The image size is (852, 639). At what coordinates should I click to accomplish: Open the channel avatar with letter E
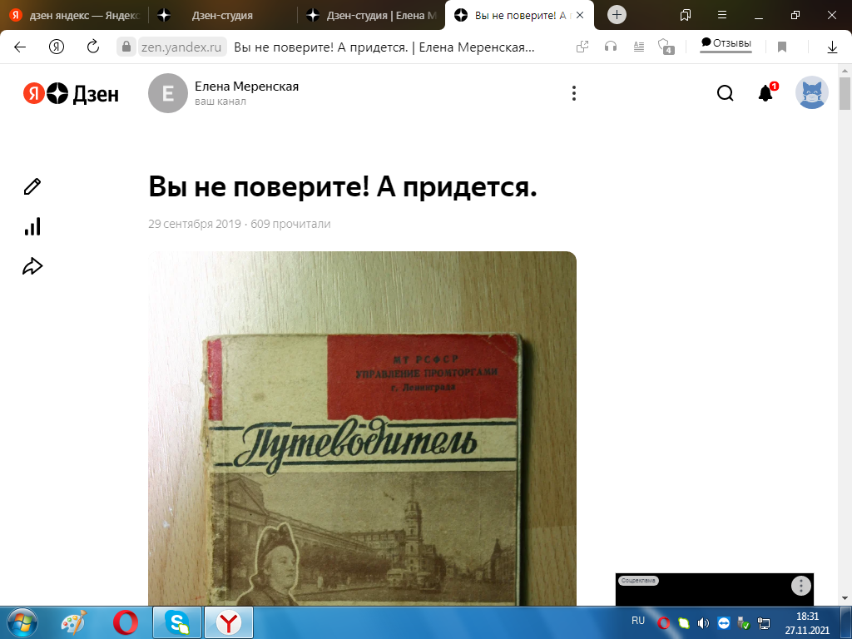[x=168, y=93]
